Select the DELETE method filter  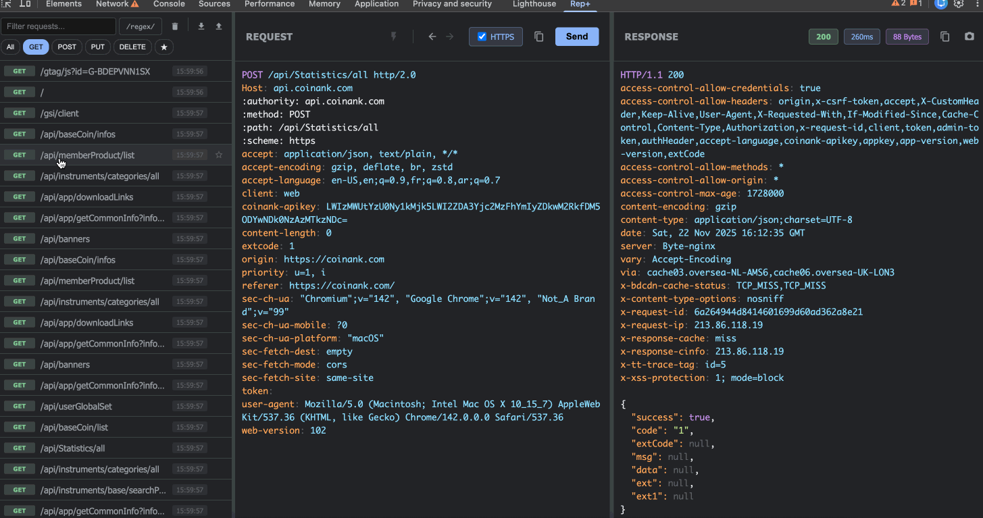pos(132,47)
